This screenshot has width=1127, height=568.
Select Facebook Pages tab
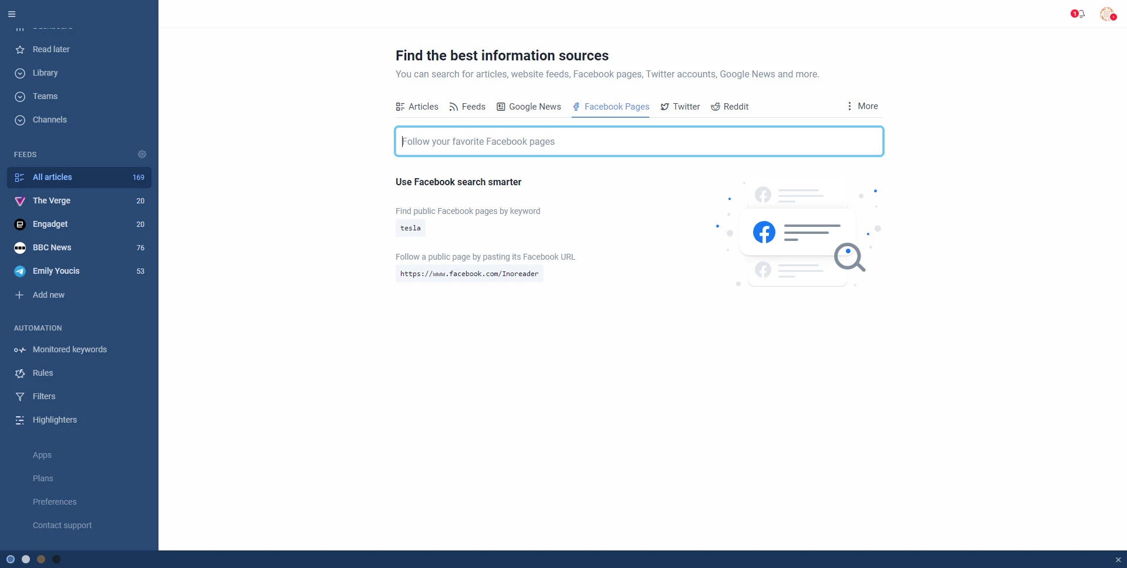610,107
